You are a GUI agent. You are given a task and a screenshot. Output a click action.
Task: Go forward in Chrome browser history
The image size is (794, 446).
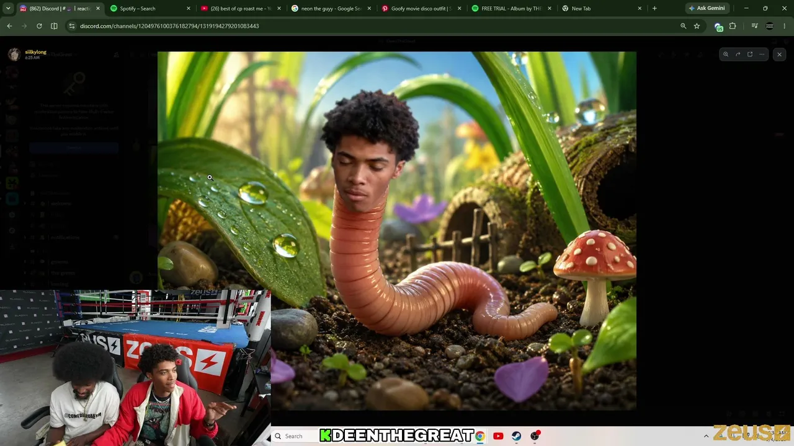click(x=24, y=26)
